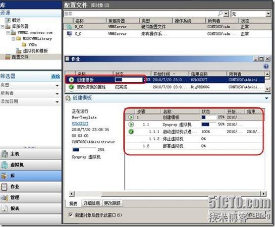
Task: Collapse the 库服务器 tree node
Action: [x=3, y=27]
